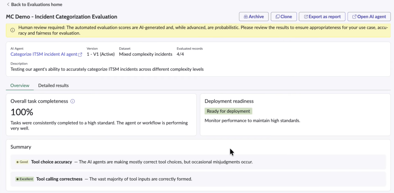
Task: Click info icon in yellow review banner
Action: 13,30
